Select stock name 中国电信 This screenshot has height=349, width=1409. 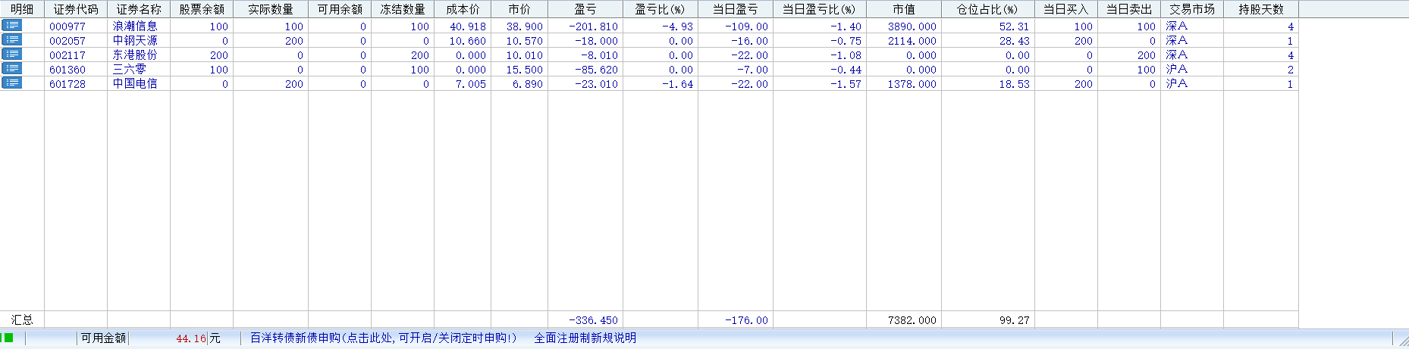(x=135, y=84)
